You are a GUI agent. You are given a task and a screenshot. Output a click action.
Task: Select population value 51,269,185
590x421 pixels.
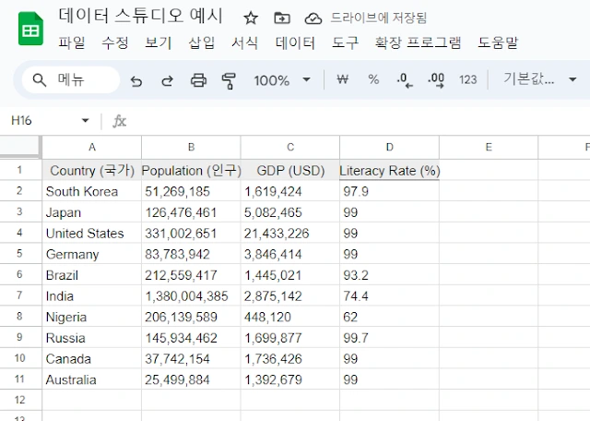pos(191,191)
